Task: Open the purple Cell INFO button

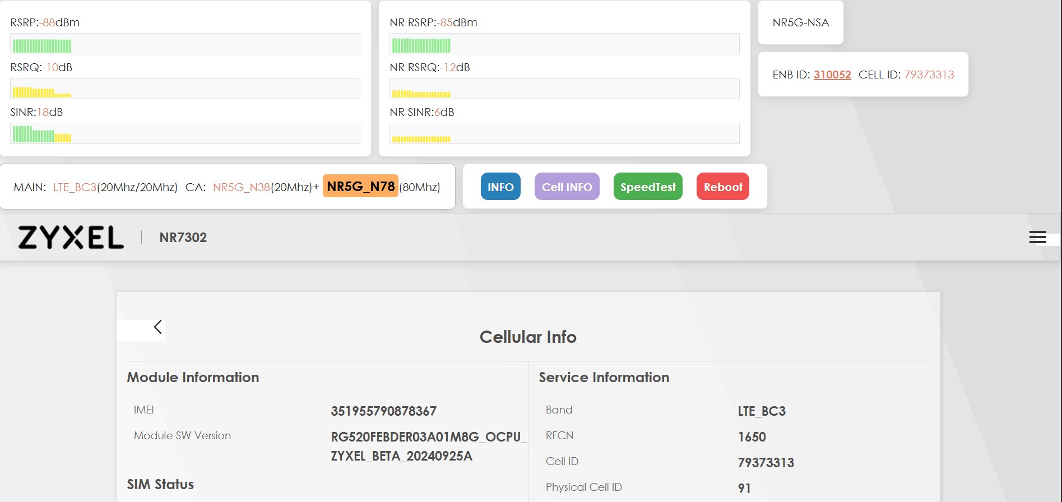Action: pos(567,187)
